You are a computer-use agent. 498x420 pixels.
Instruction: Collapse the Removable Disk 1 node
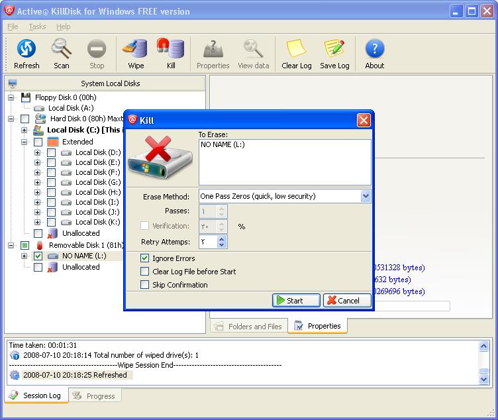tap(11, 245)
